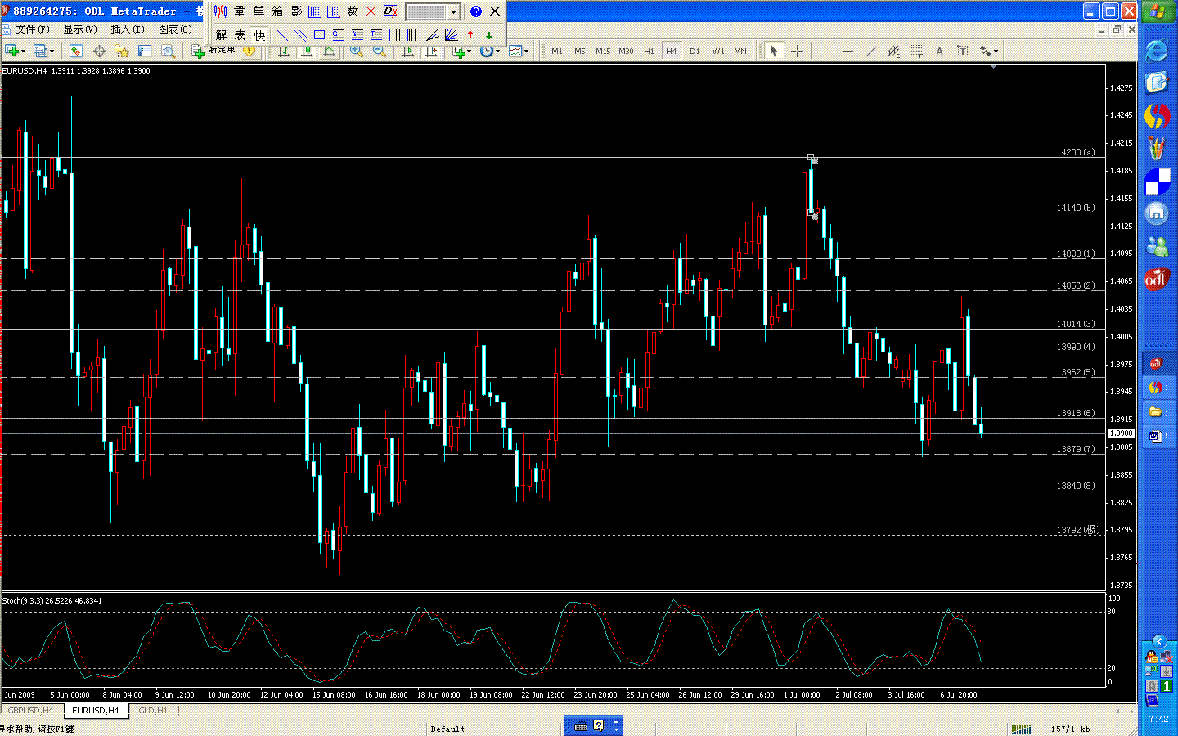Image resolution: width=1178 pixels, height=736 pixels.
Task: Select the equidistant channel tool
Action: click(893, 51)
